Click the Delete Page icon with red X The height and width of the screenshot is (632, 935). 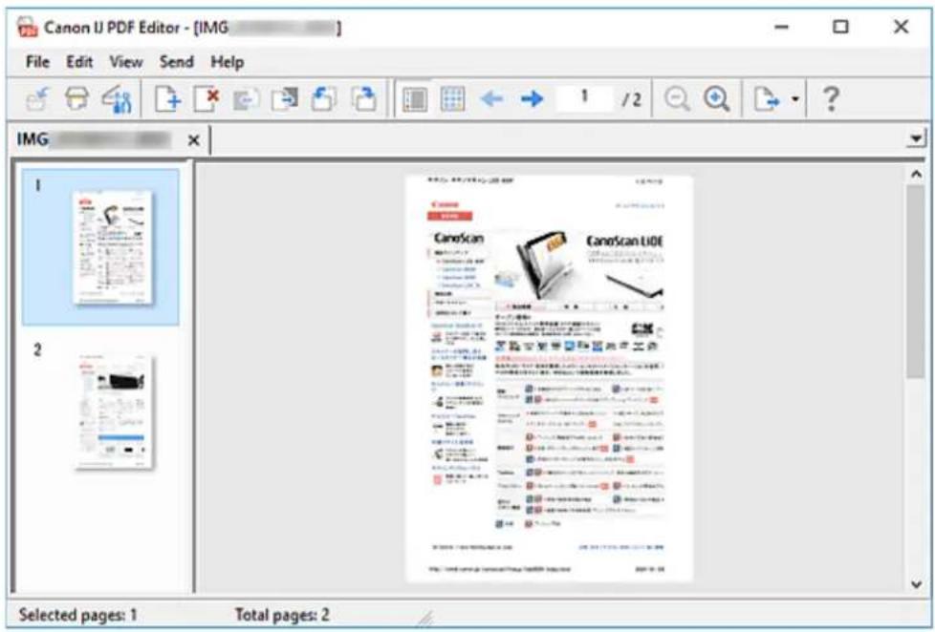207,99
